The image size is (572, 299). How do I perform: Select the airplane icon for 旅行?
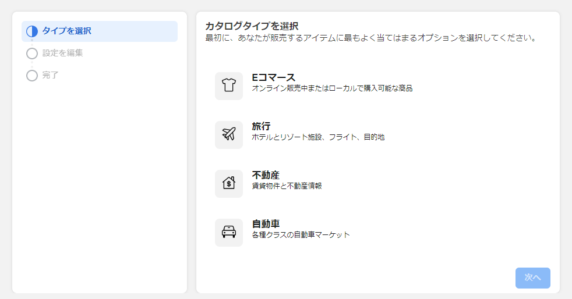(229, 135)
